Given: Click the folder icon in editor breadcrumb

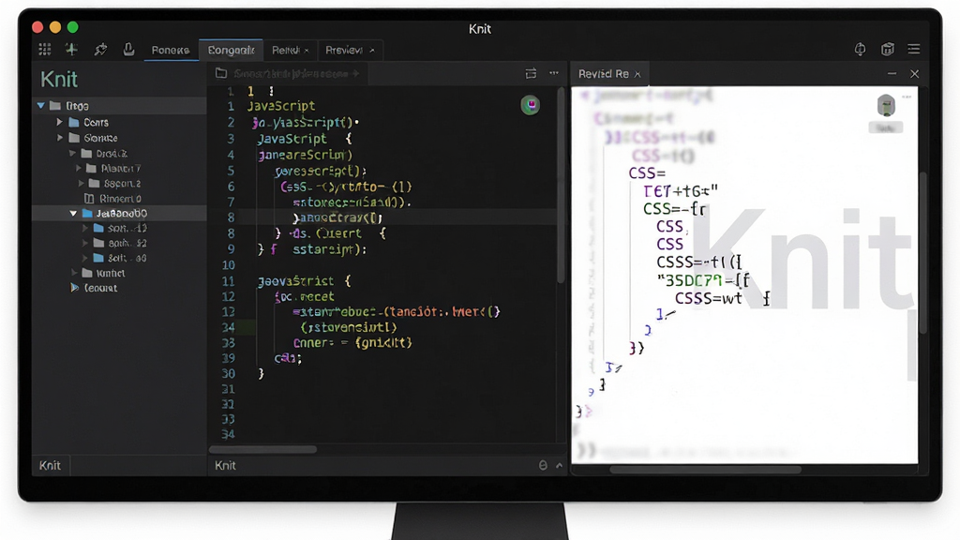Looking at the screenshot, I should 221,73.
